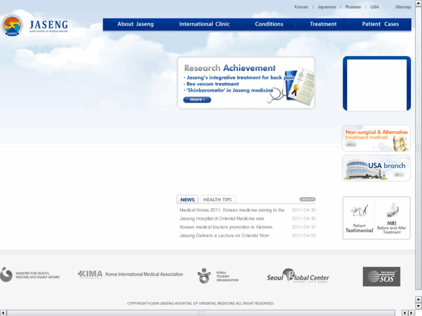Open MRI Before and After Treatment icon
The image size is (422, 316).
pos(392,219)
